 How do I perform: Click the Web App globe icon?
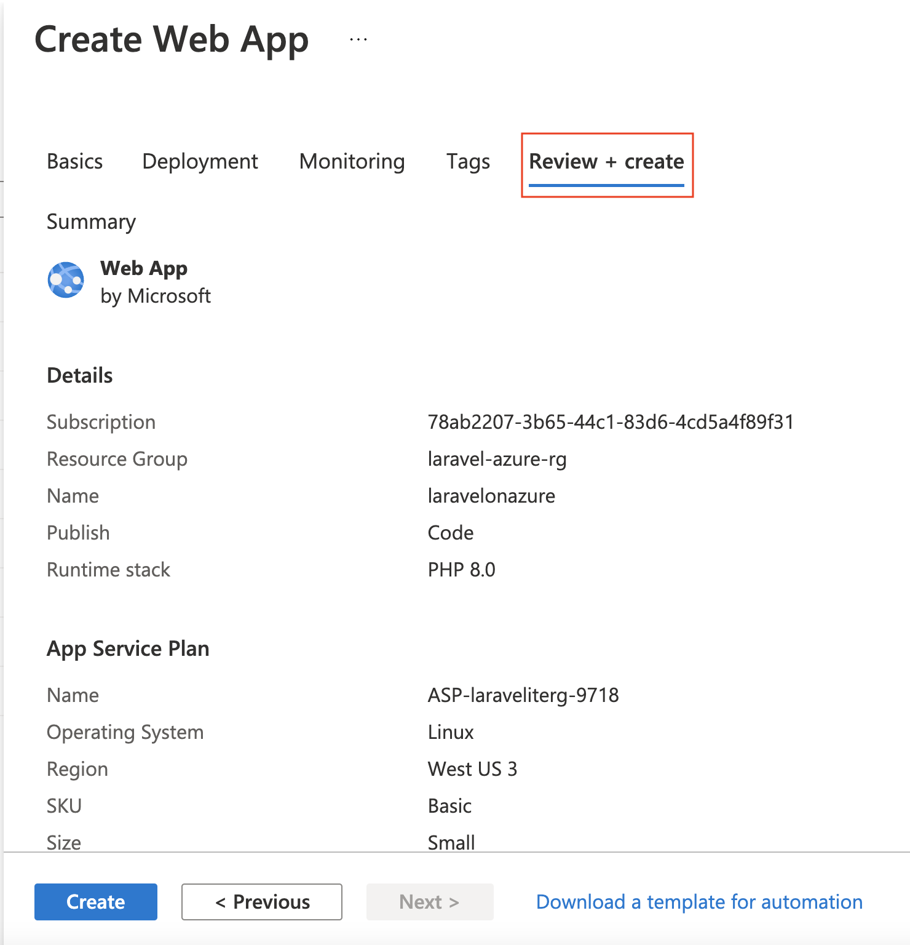66,280
